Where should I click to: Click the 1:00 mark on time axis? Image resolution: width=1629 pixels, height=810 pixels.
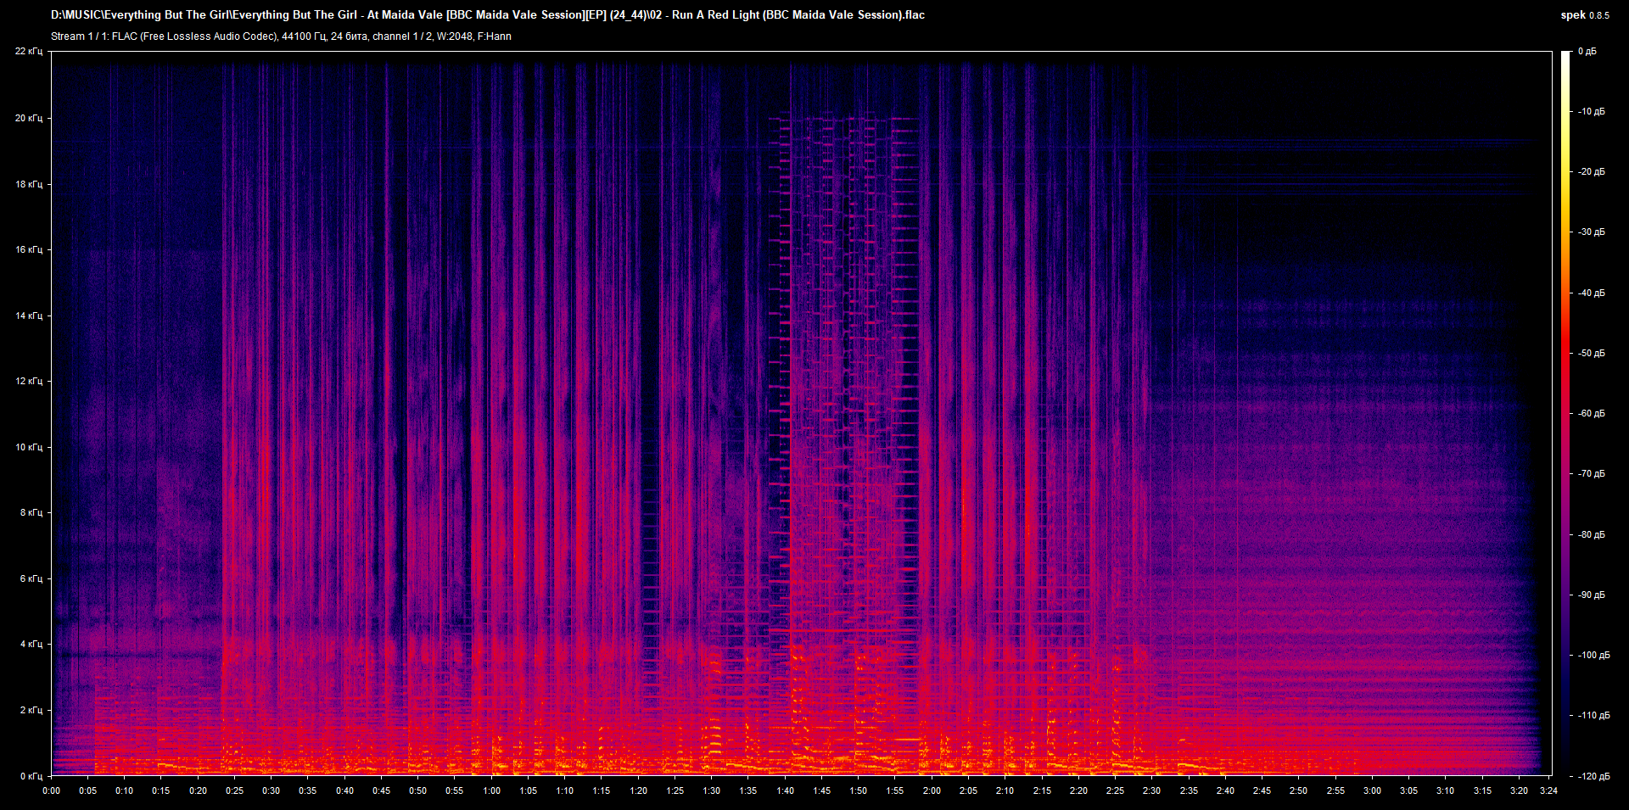[491, 790]
